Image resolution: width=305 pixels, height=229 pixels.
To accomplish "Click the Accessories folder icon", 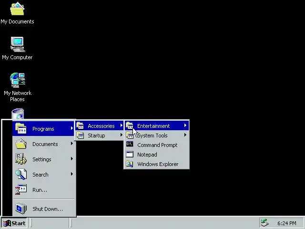I will (80, 125).
